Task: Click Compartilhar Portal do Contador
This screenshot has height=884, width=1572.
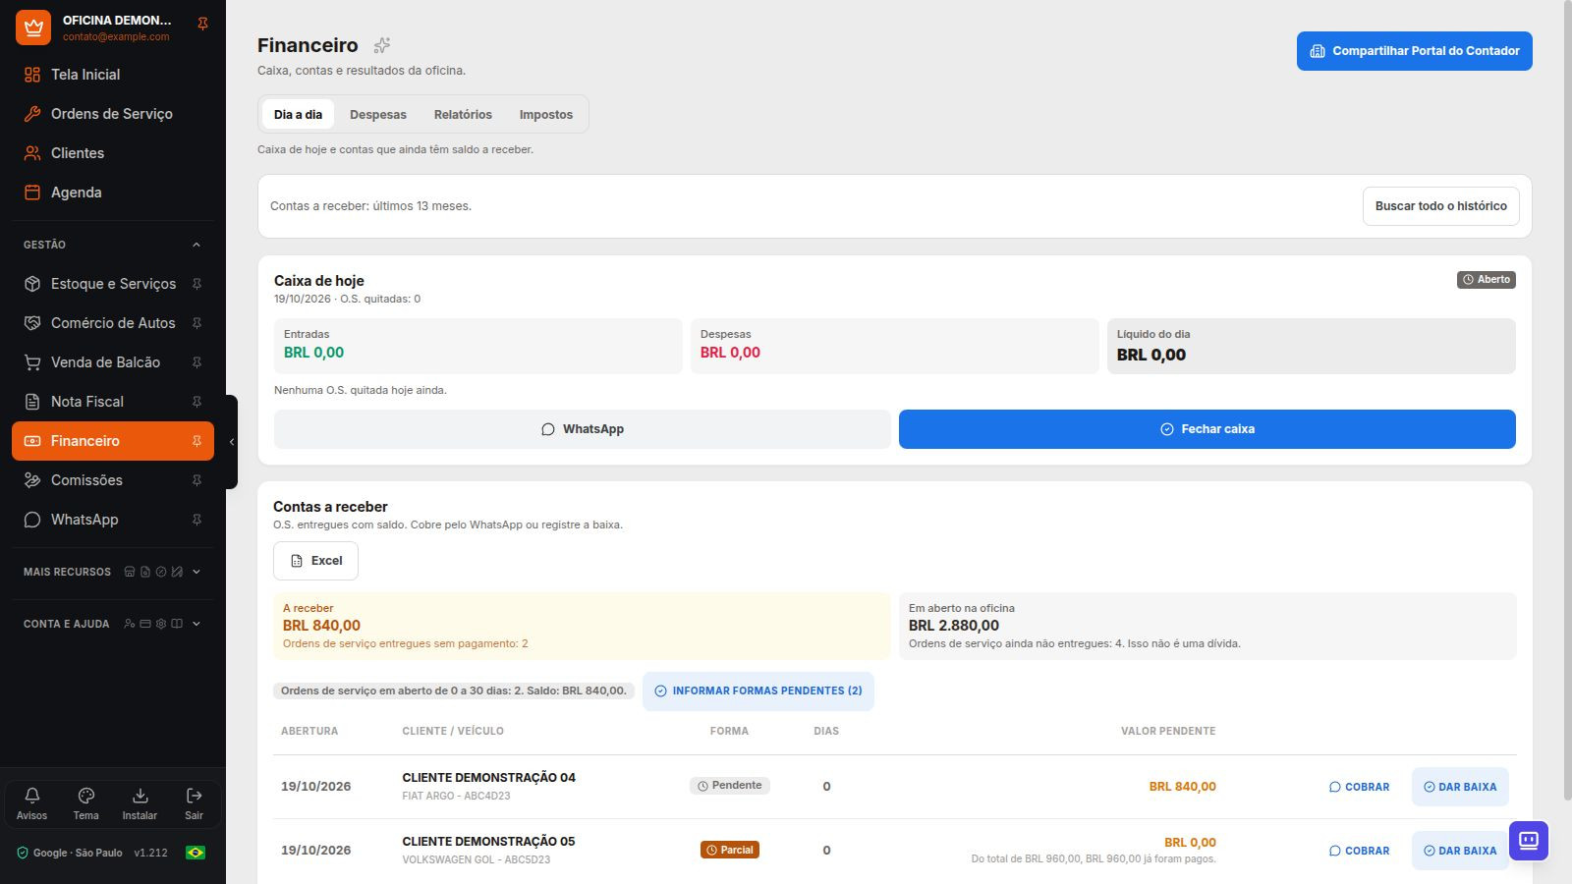Action: 1415,51
